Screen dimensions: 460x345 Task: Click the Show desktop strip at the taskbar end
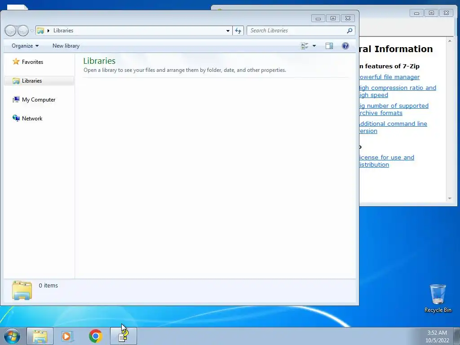click(x=457, y=336)
